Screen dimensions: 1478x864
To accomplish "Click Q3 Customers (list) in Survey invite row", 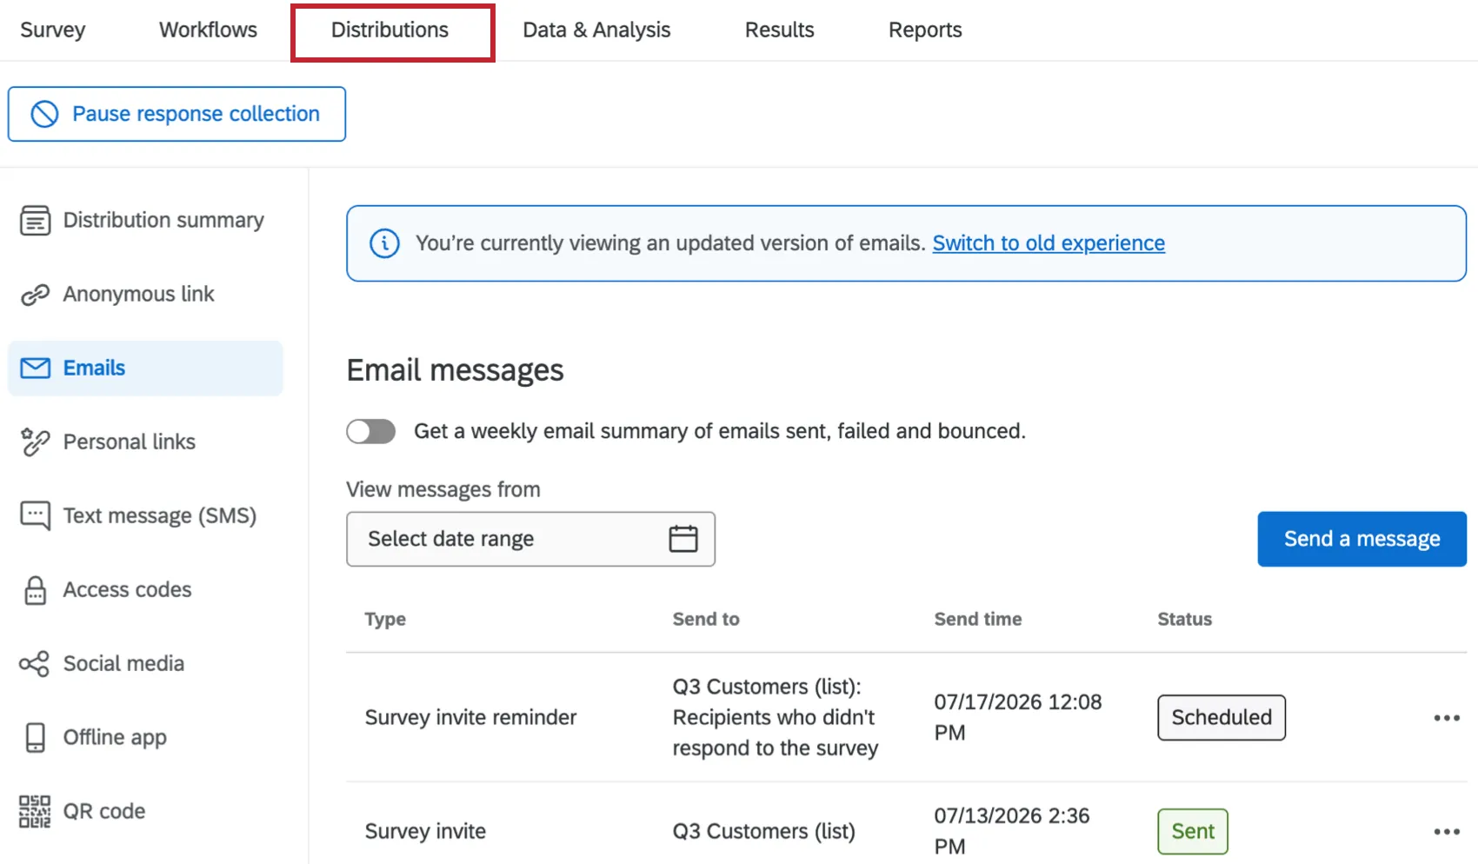I will click(x=764, y=832).
